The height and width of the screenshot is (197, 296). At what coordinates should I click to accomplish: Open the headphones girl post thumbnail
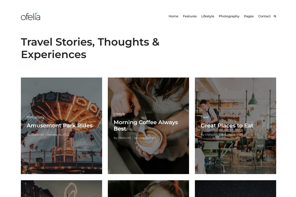pyautogui.click(x=148, y=188)
